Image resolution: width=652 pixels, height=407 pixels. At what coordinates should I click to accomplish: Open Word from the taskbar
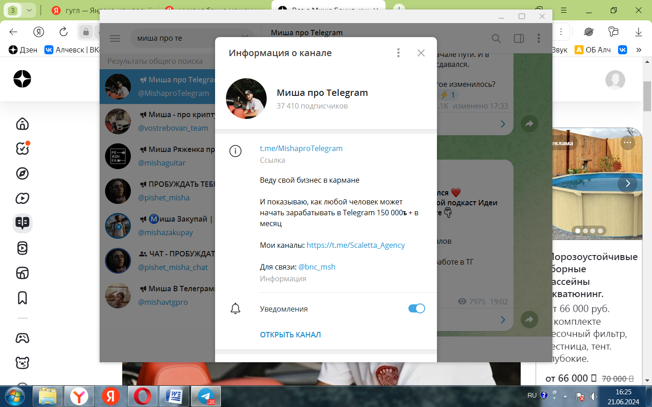pos(174,397)
